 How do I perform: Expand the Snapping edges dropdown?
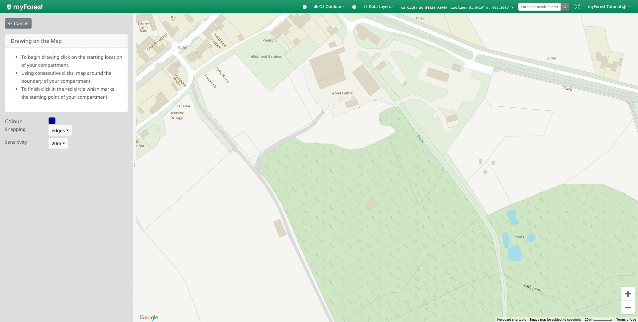(x=60, y=131)
